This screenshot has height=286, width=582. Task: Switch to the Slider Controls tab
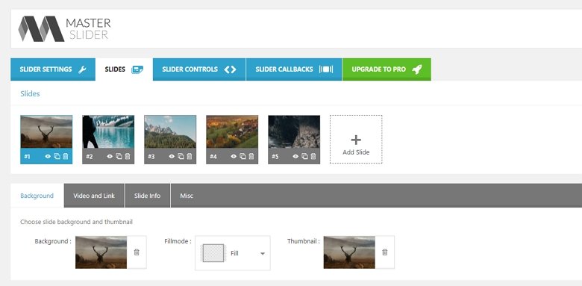(x=199, y=69)
